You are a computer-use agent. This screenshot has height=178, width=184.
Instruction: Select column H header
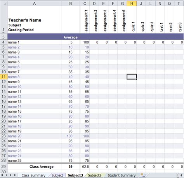point(132,3)
